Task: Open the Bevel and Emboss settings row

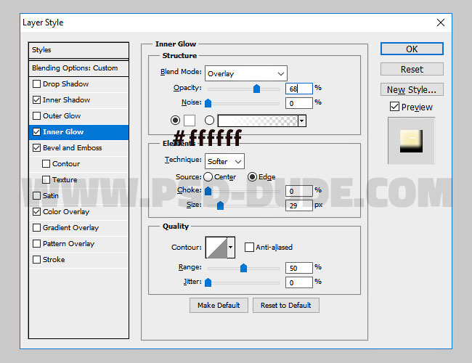Action: [78, 148]
